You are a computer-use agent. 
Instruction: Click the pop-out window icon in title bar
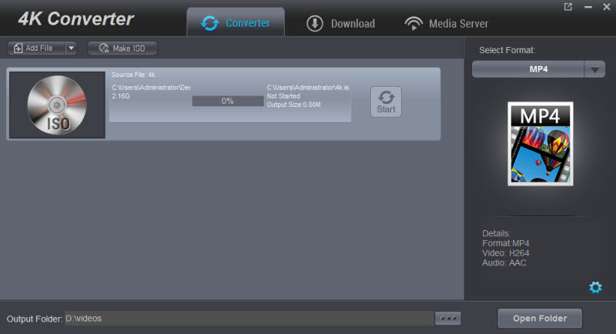pyautogui.click(x=568, y=7)
